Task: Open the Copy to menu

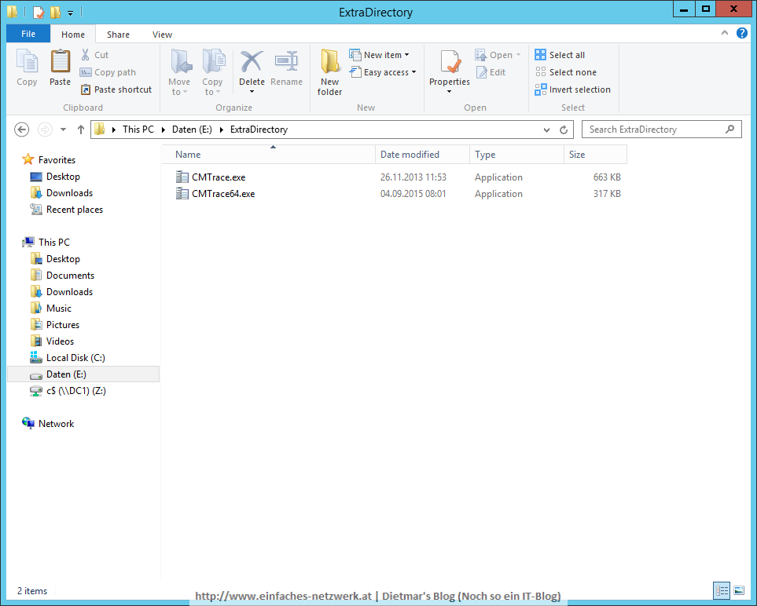Action: 212,72
